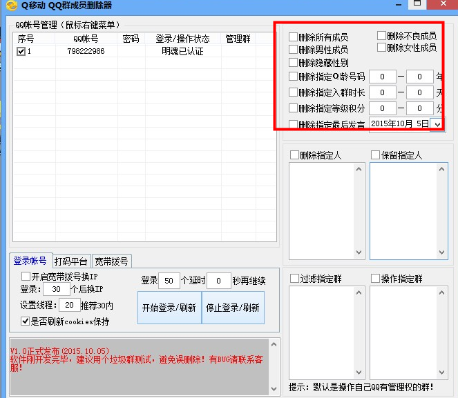
Task: Minimize the QQ群成员删除器 window
Action: point(399,5)
